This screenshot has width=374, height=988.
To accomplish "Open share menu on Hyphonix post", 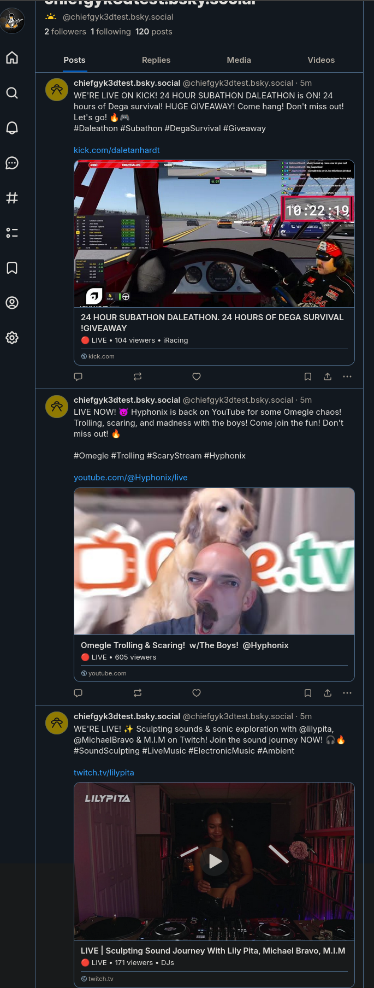I will pos(328,693).
